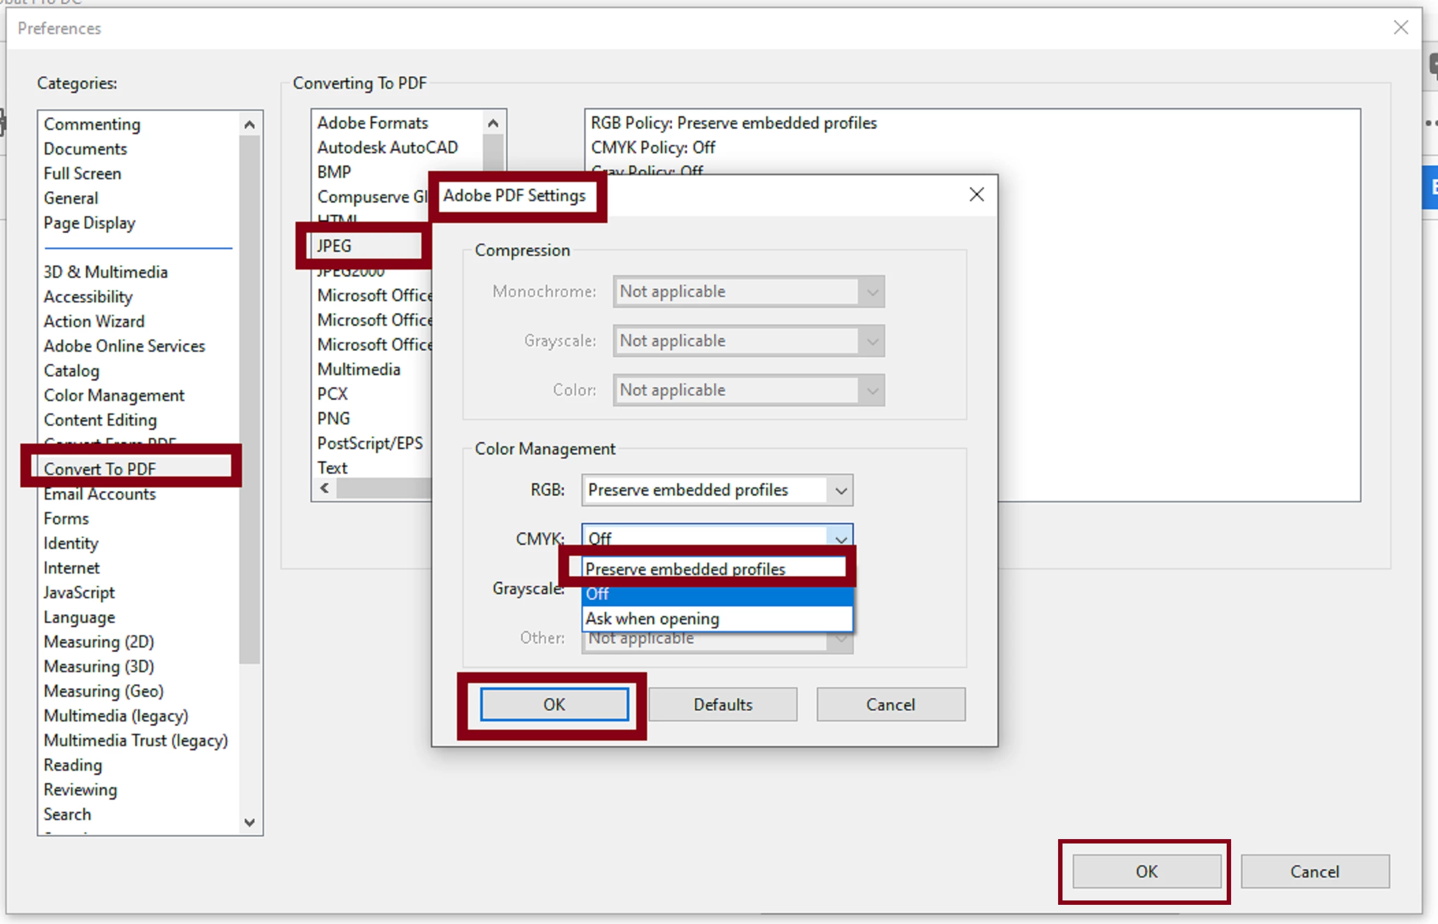Confirm Preferences with the OK button
This screenshot has width=1438, height=924.
[x=1146, y=871]
